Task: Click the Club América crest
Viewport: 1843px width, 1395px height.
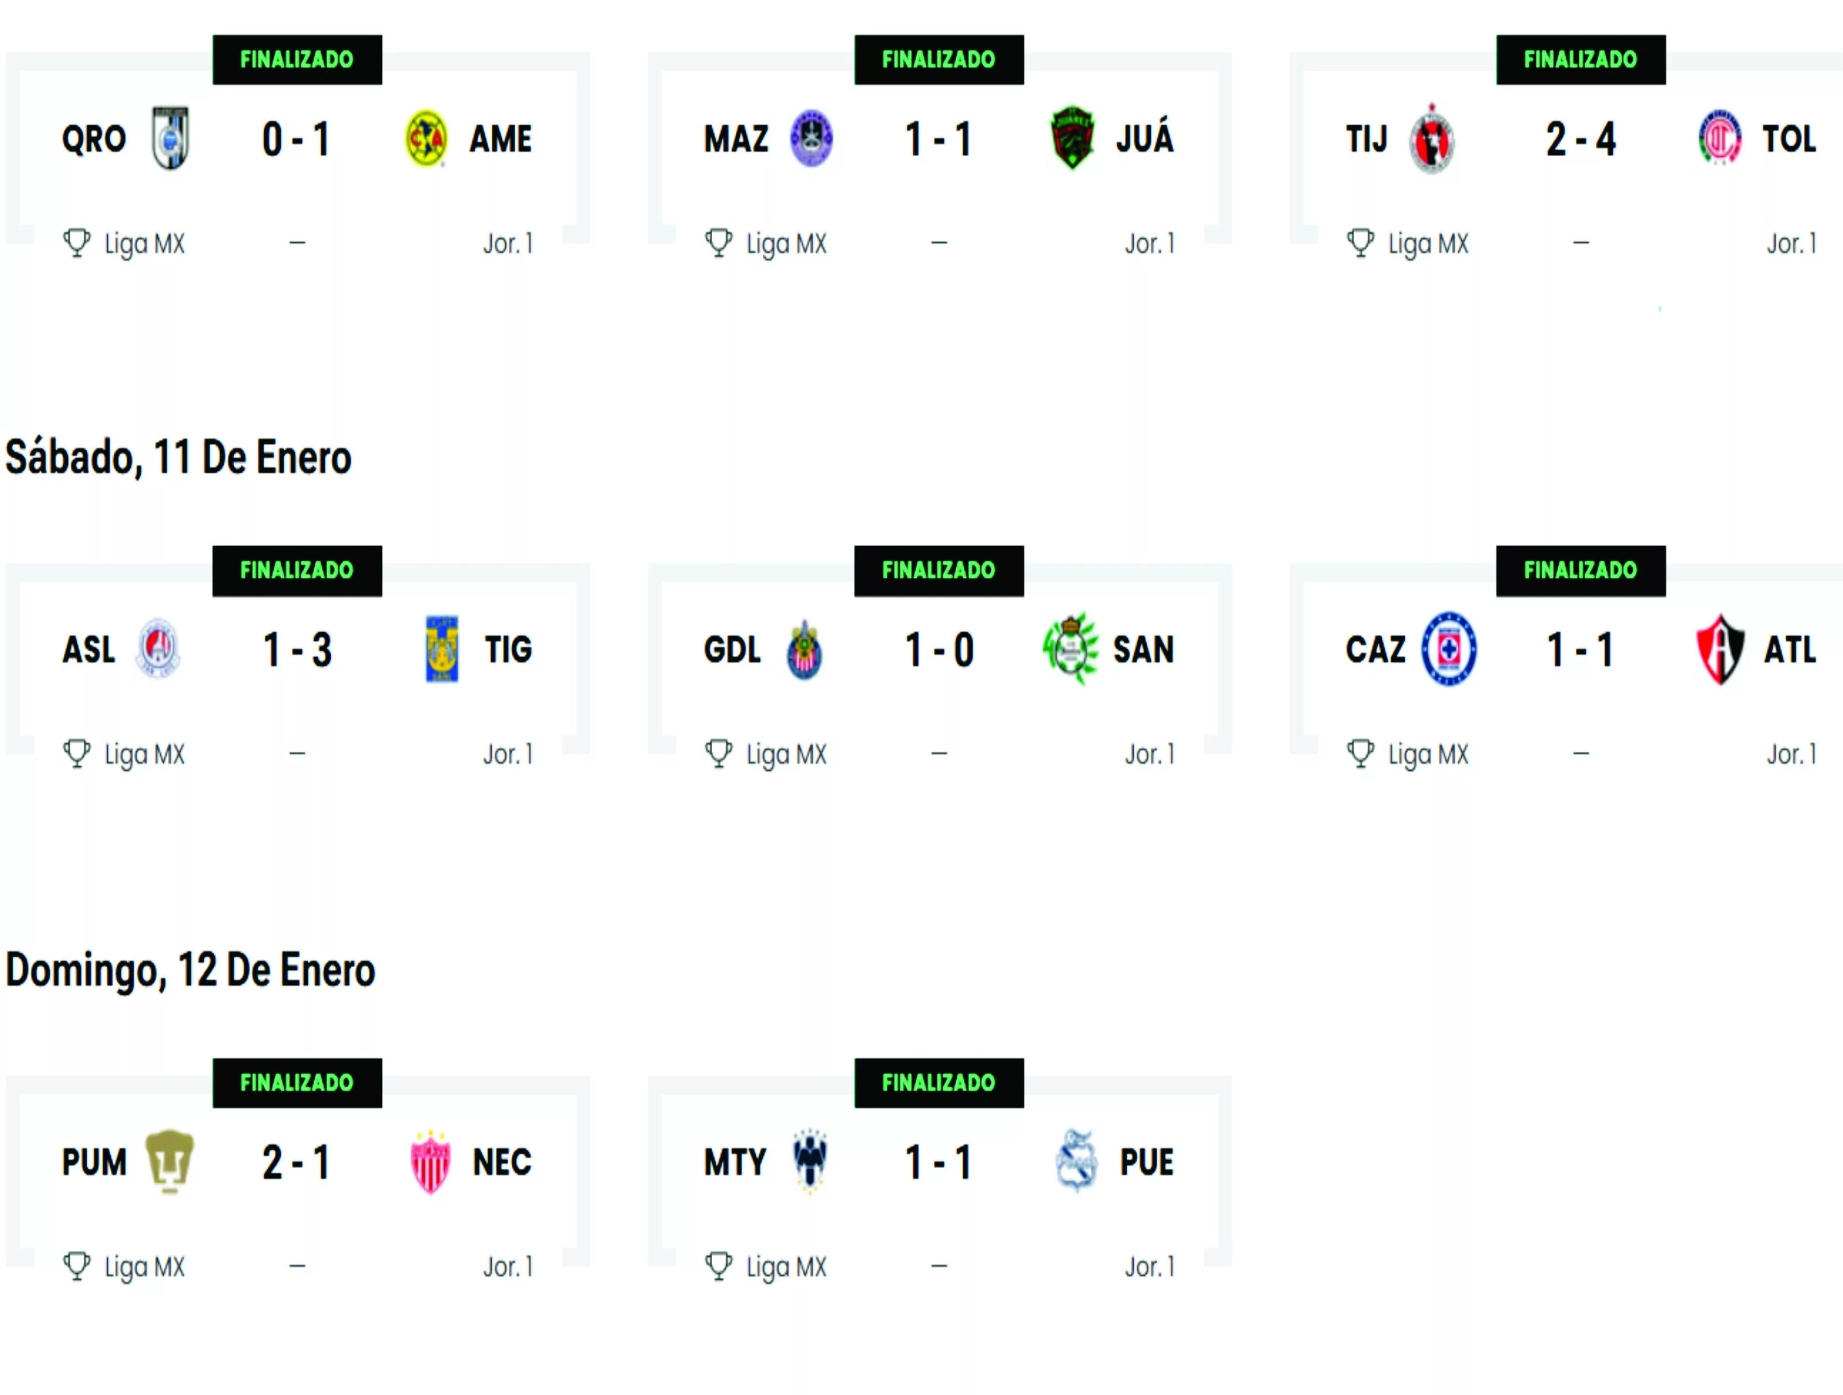Action: pos(426,138)
